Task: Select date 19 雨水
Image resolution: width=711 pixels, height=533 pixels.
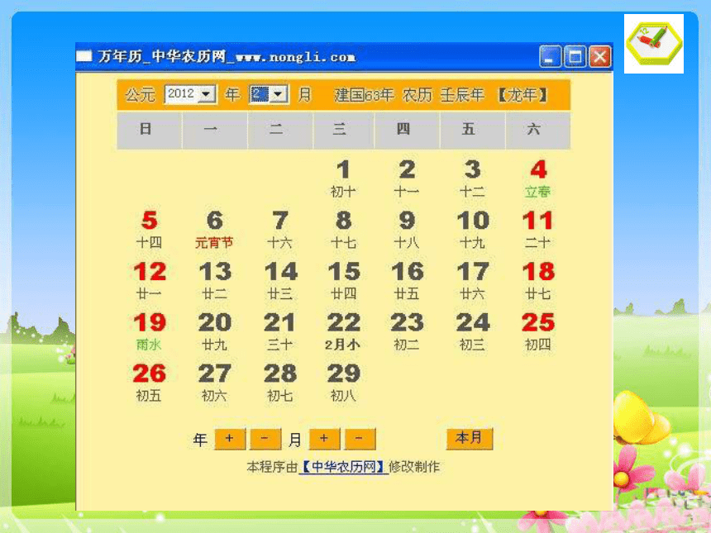Action: [x=149, y=331]
